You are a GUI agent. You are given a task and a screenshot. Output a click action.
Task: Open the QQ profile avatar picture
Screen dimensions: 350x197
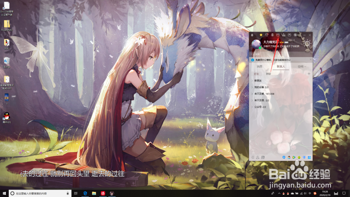tap(256, 44)
